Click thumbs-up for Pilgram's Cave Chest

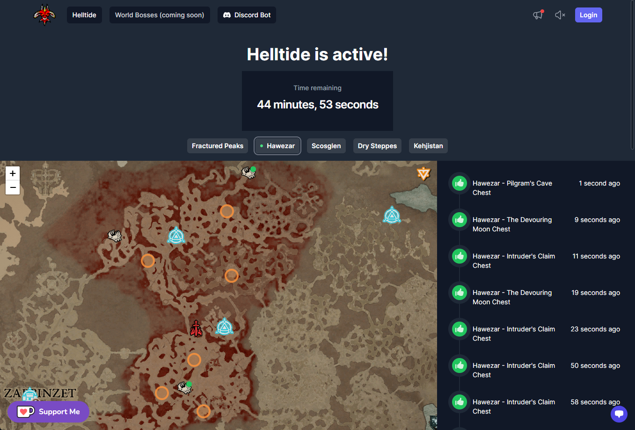point(460,183)
